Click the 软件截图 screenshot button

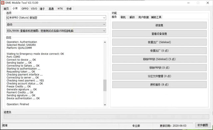[x=203, y=125]
